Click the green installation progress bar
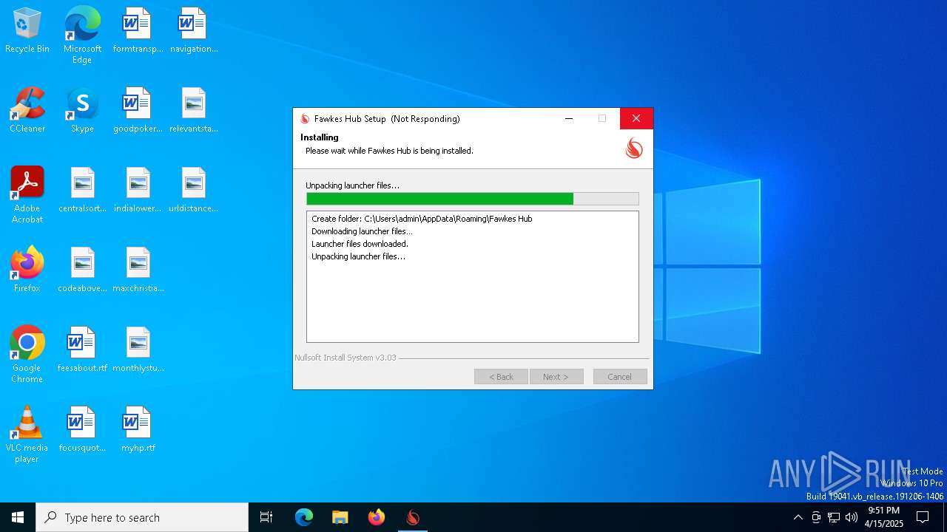Viewport: 947px width, 532px height. click(x=473, y=199)
